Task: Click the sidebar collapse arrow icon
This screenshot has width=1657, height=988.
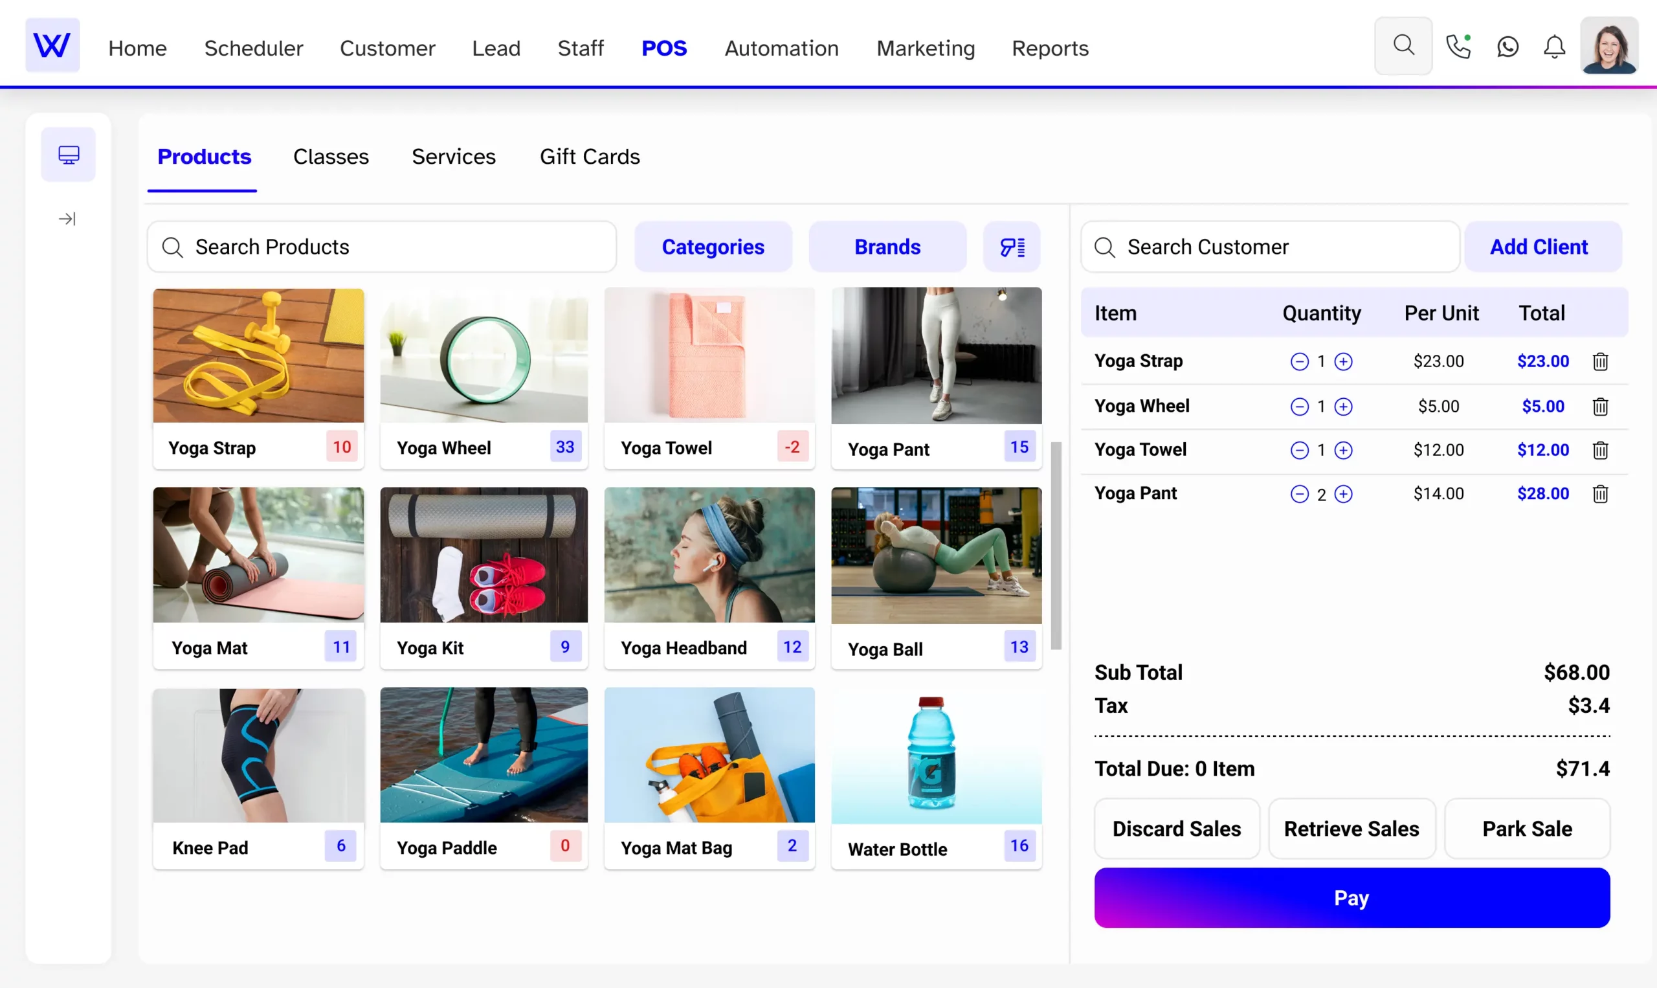Action: 68,219
